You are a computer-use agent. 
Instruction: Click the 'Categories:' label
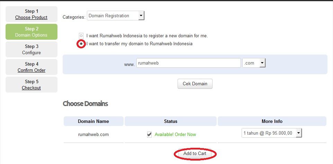[74, 17]
